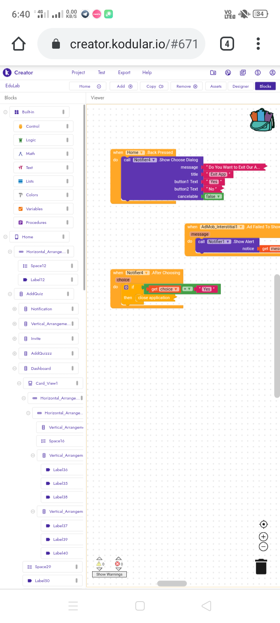Click the Kodular Creator logo

pos(18,72)
